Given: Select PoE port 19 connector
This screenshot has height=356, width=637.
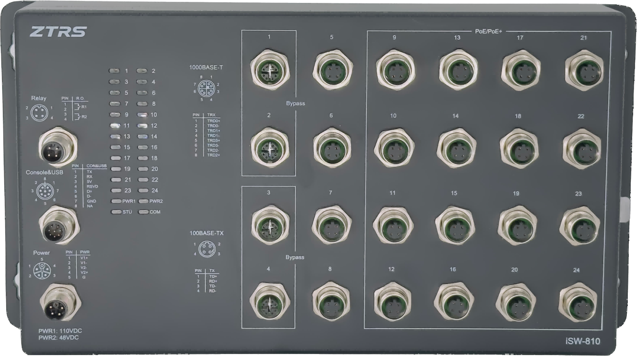Looking at the screenshot, I should pyautogui.click(x=517, y=225).
